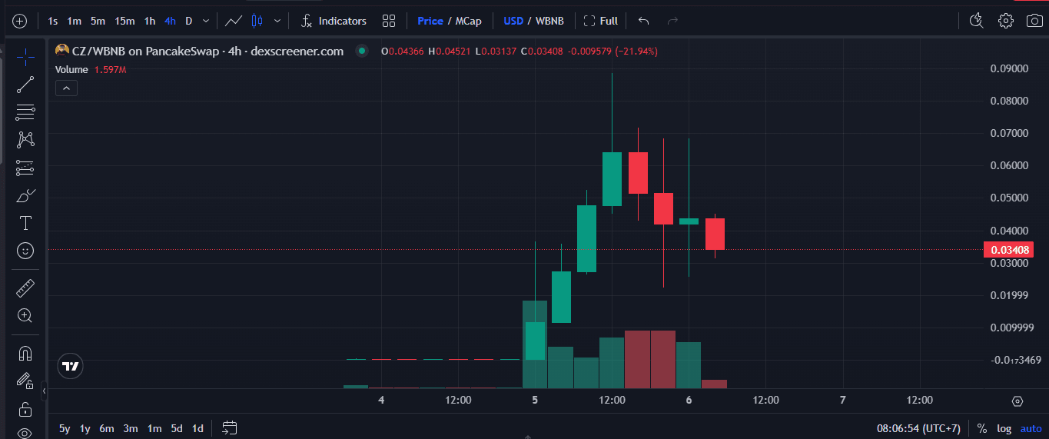Open go to date calendar icon
The width and height of the screenshot is (1049, 439).
tap(229, 428)
